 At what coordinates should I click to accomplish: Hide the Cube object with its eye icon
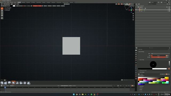click(168, 10)
